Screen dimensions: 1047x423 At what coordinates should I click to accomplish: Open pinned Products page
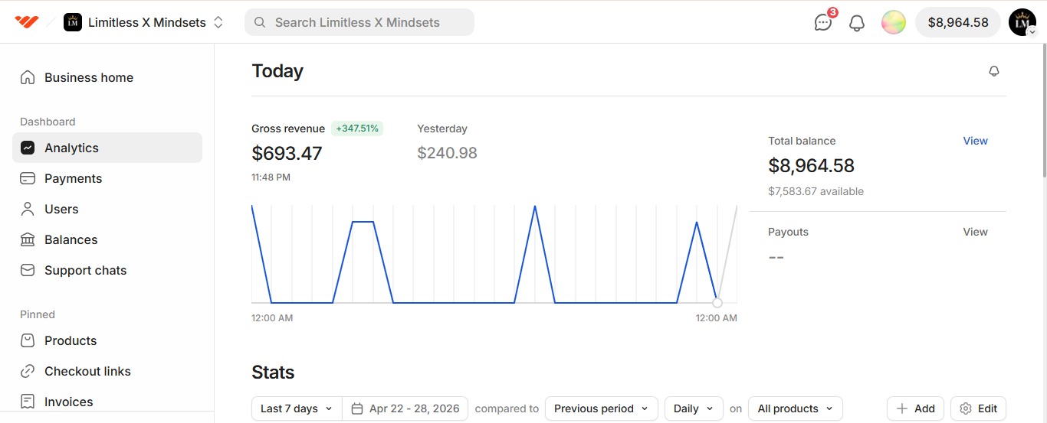(x=107, y=340)
